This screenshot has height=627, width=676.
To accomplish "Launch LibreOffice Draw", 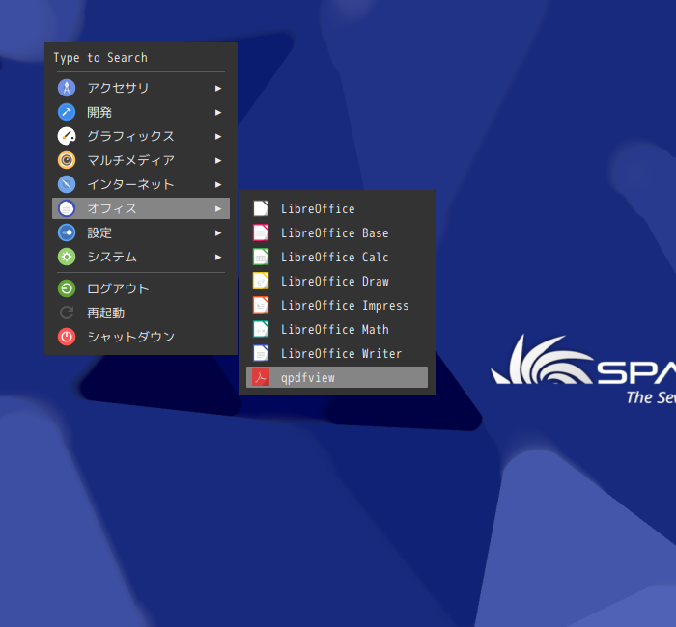I will 337,281.
